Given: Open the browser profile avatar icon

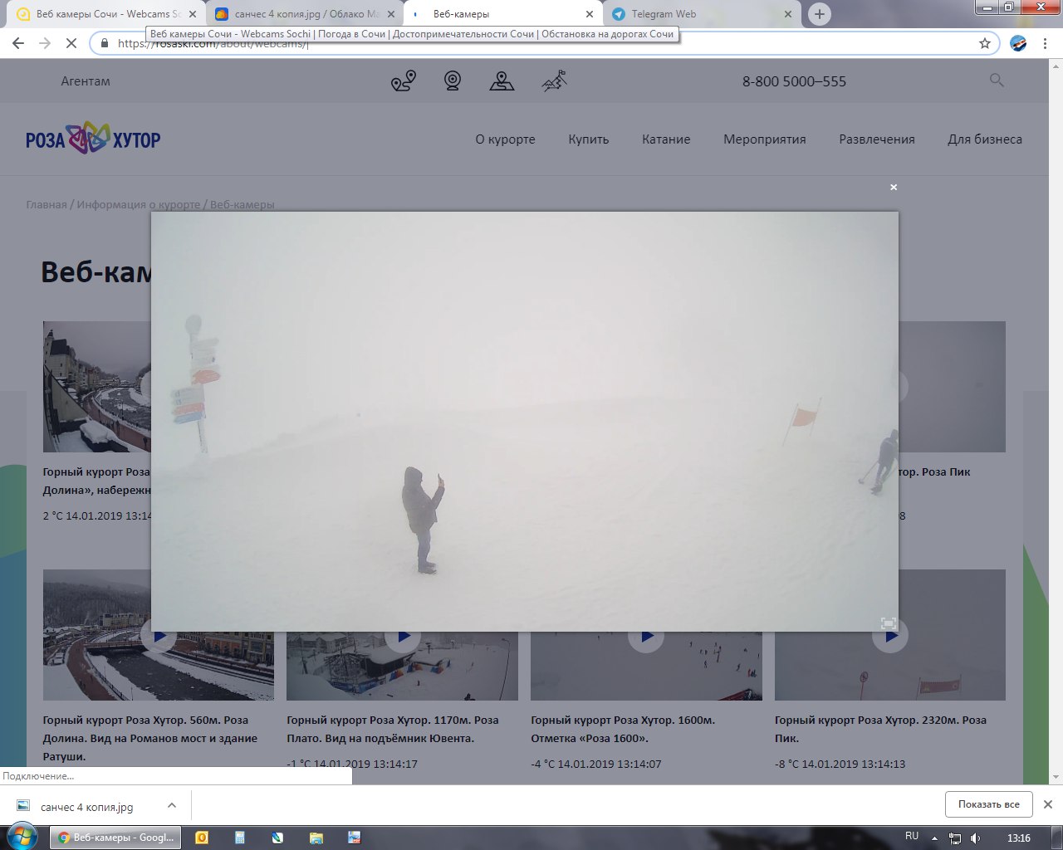Looking at the screenshot, I should 1018,43.
